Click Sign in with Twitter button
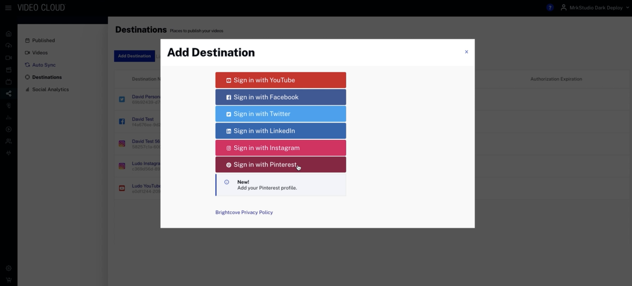 tap(281, 114)
